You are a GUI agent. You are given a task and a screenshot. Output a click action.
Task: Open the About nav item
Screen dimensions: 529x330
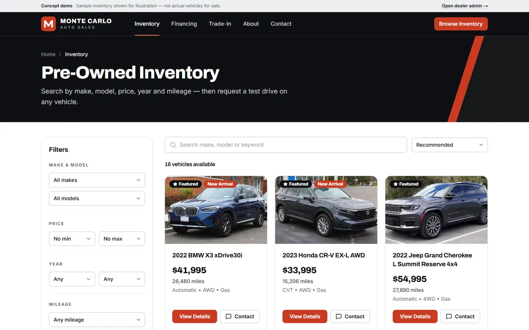[x=251, y=24]
